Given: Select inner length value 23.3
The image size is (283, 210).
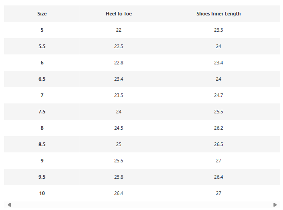Looking at the screenshot, I should [219, 30].
